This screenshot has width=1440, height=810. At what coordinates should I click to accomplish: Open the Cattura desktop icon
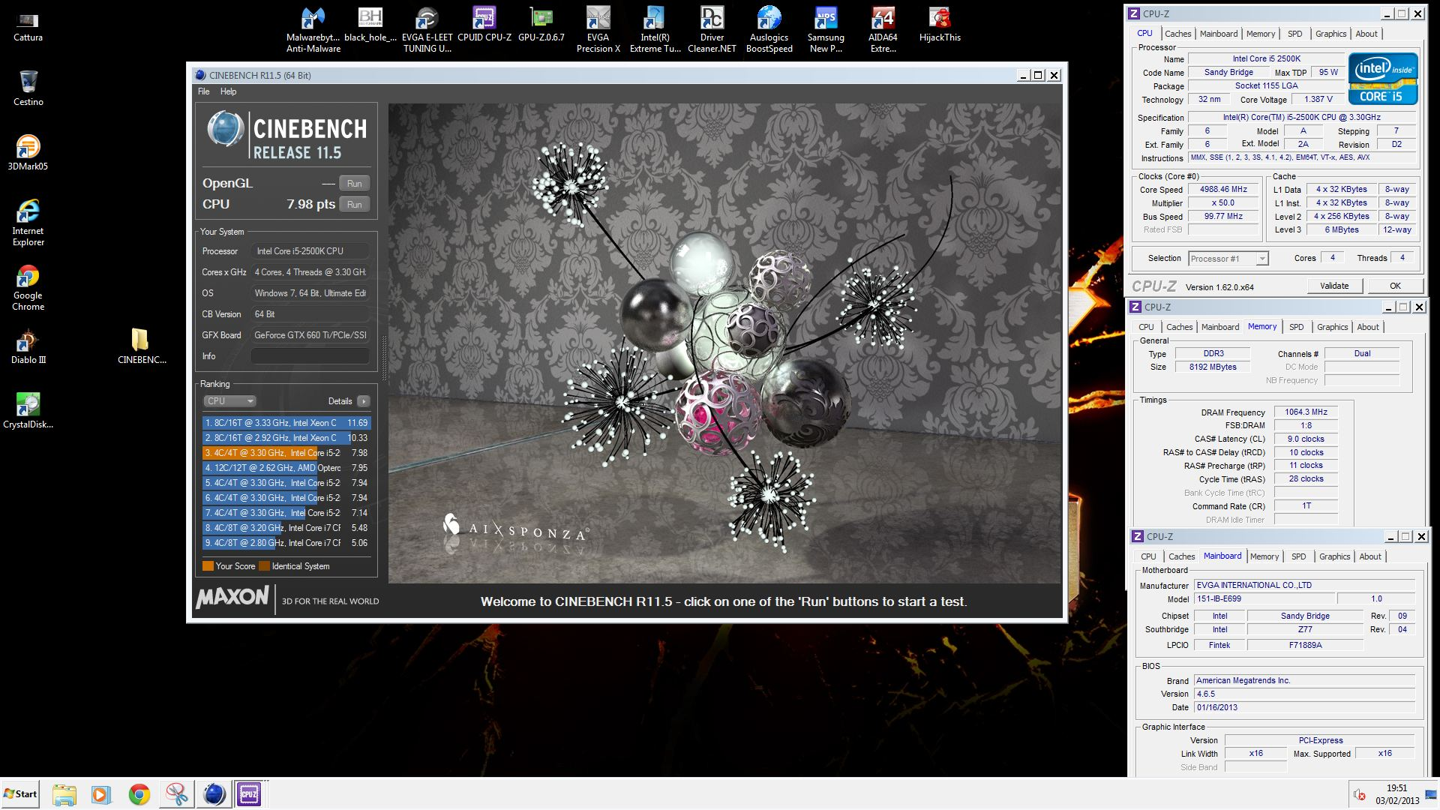coord(28,25)
